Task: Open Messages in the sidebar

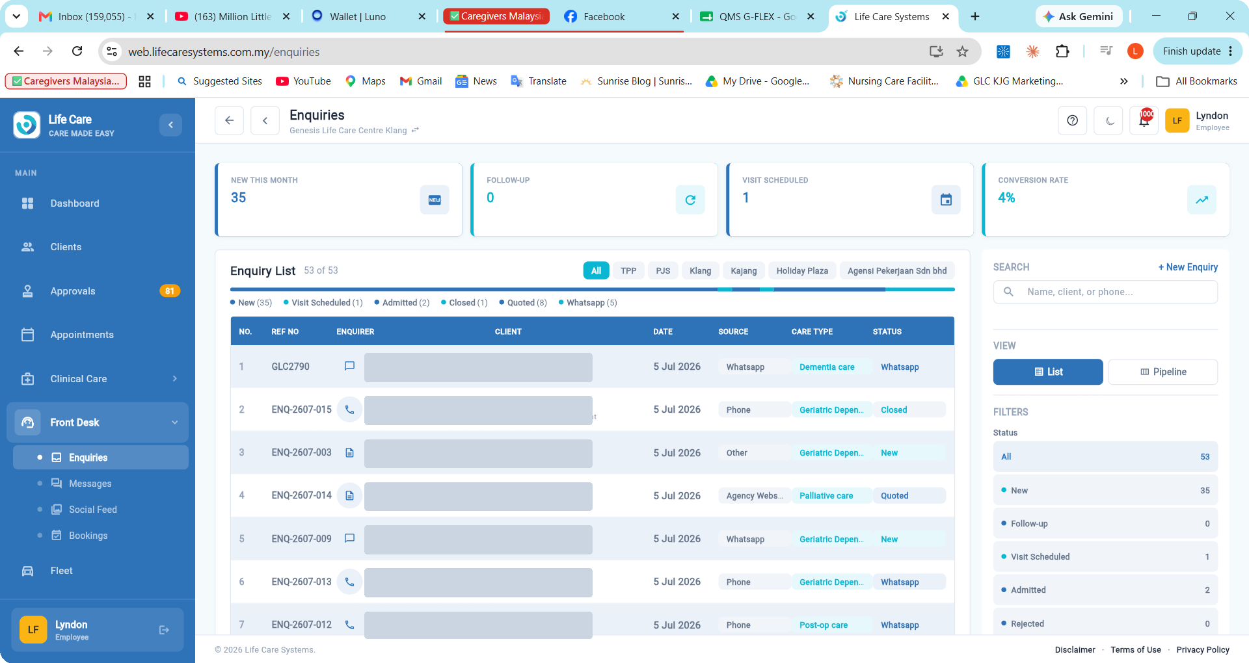Action: click(x=90, y=484)
